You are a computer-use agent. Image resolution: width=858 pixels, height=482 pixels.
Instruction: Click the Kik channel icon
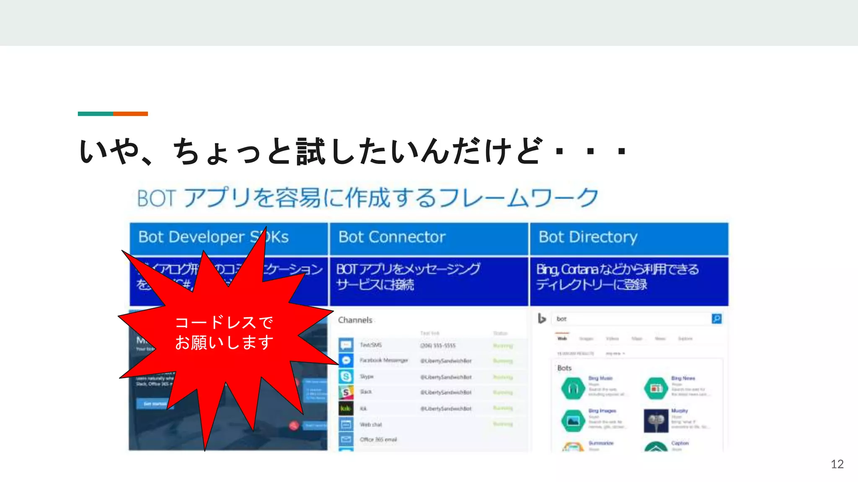[x=346, y=408]
